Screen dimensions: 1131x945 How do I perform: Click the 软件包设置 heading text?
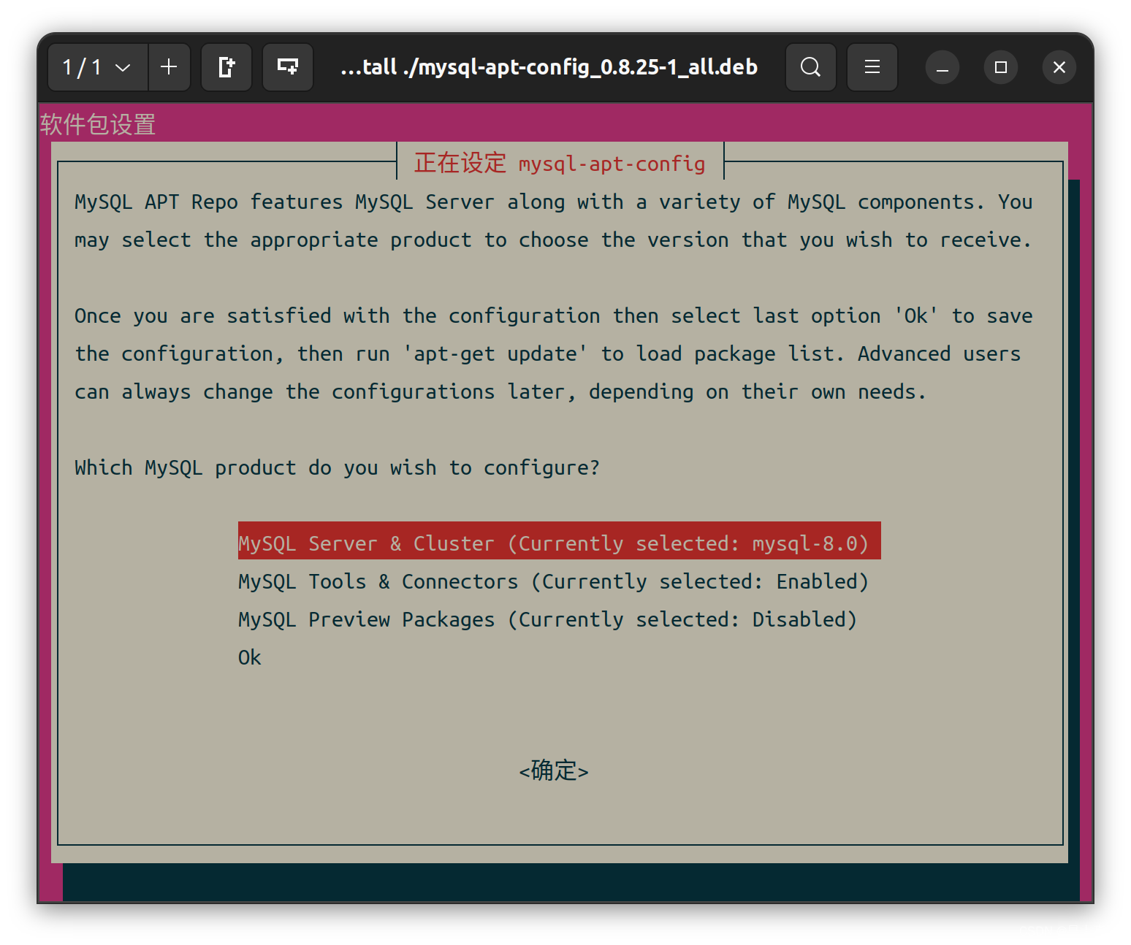pos(98,124)
